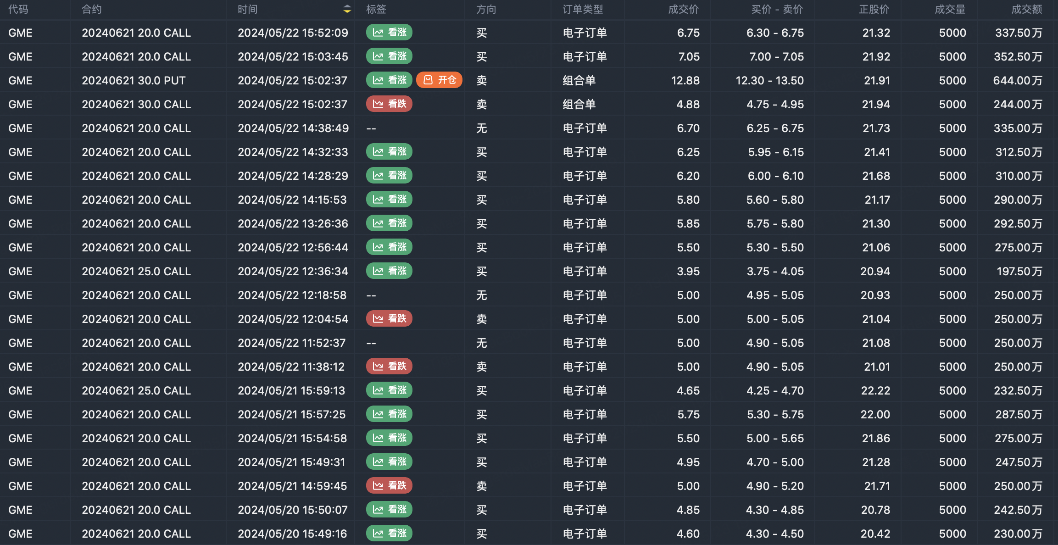The height and width of the screenshot is (545, 1058).
Task: Select the row timestamped 2024/05/22 14:38:49
Action: tap(293, 128)
